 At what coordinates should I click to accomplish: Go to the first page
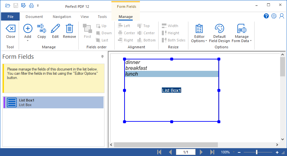point(159,152)
